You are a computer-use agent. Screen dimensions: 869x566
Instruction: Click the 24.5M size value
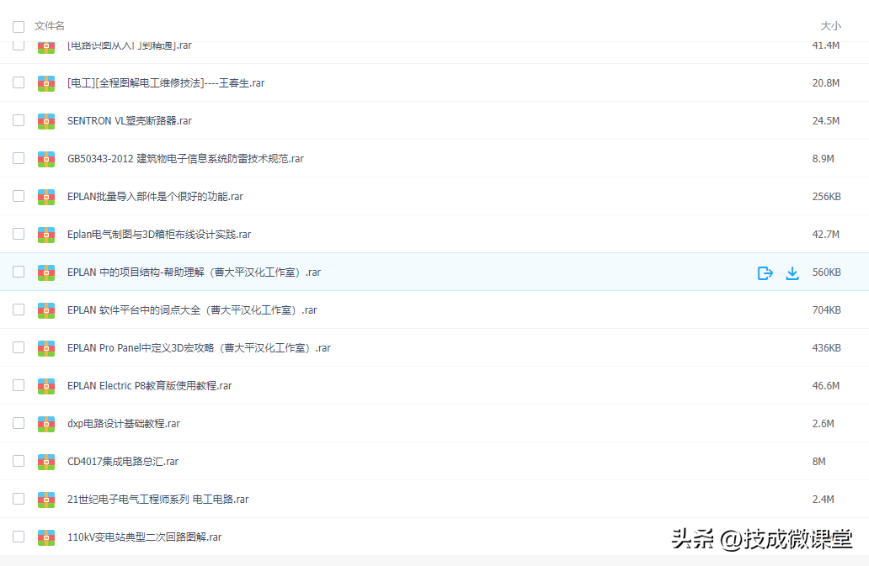click(826, 120)
